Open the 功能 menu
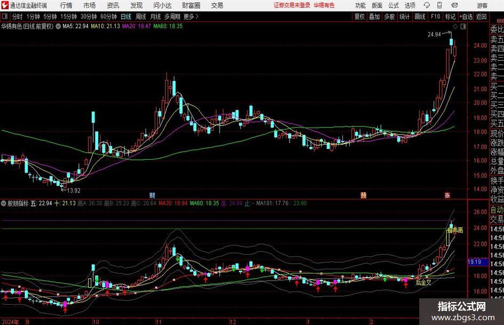 tap(361, 5)
